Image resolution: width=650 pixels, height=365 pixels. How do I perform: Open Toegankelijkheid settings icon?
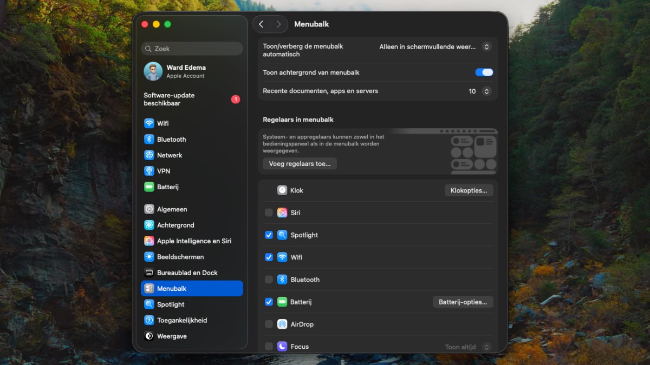149,320
